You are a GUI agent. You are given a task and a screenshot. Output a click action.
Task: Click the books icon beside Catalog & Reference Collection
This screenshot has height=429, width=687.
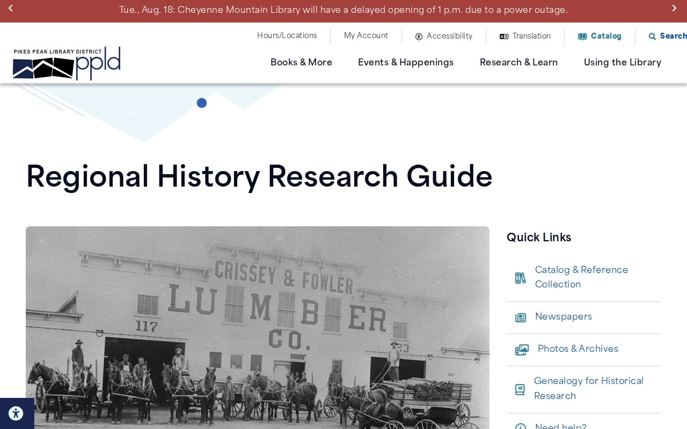[x=521, y=278]
